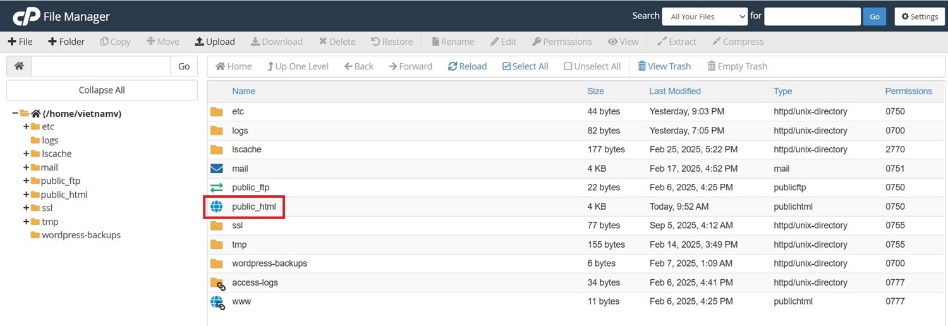The height and width of the screenshot is (326, 948).
Task: Create a new file with File button
Action: 20,42
